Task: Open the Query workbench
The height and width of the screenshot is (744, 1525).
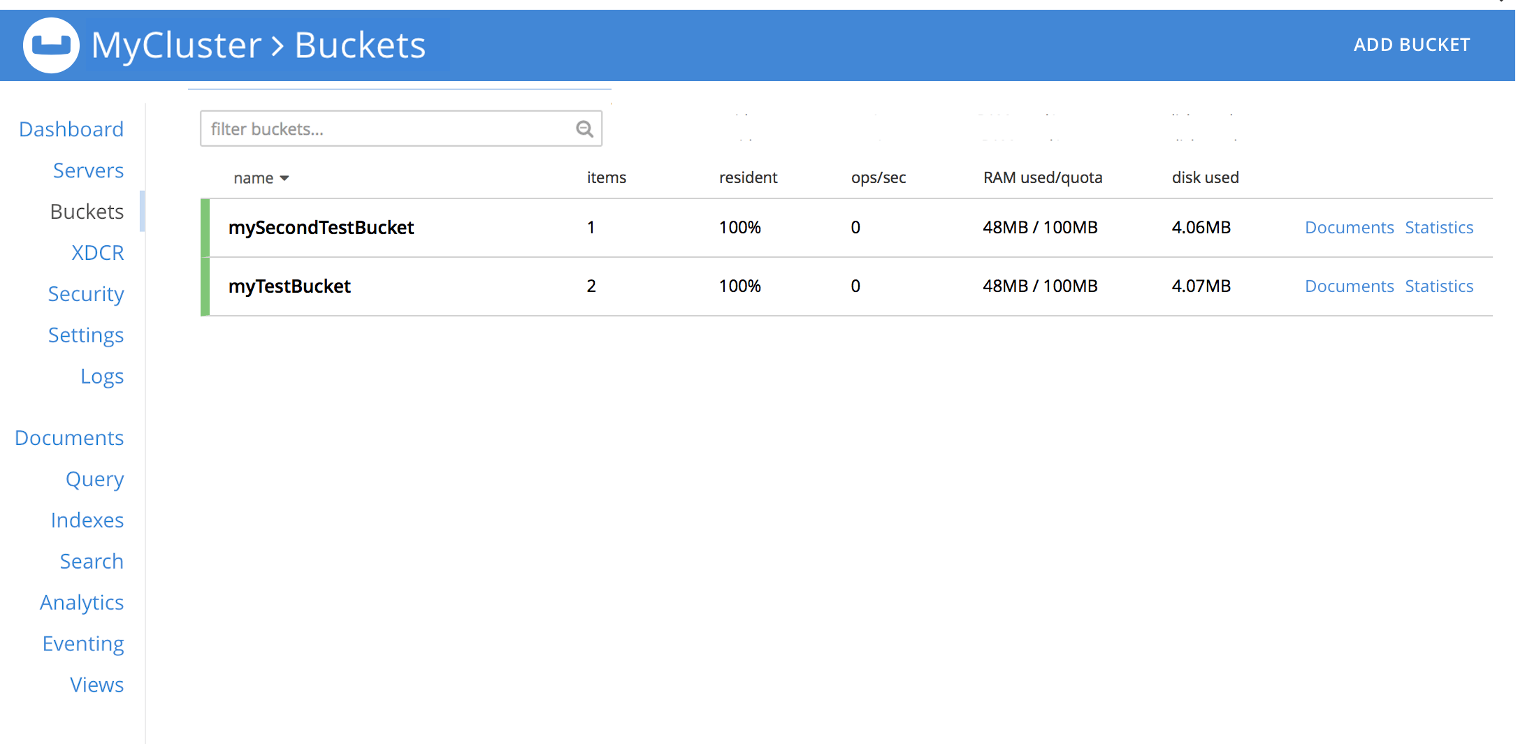Action: pos(94,479)
